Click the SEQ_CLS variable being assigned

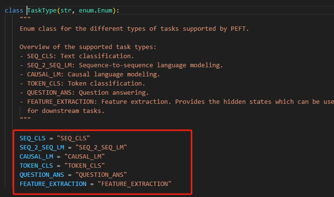pyautogui.click(x=33, y=138)
